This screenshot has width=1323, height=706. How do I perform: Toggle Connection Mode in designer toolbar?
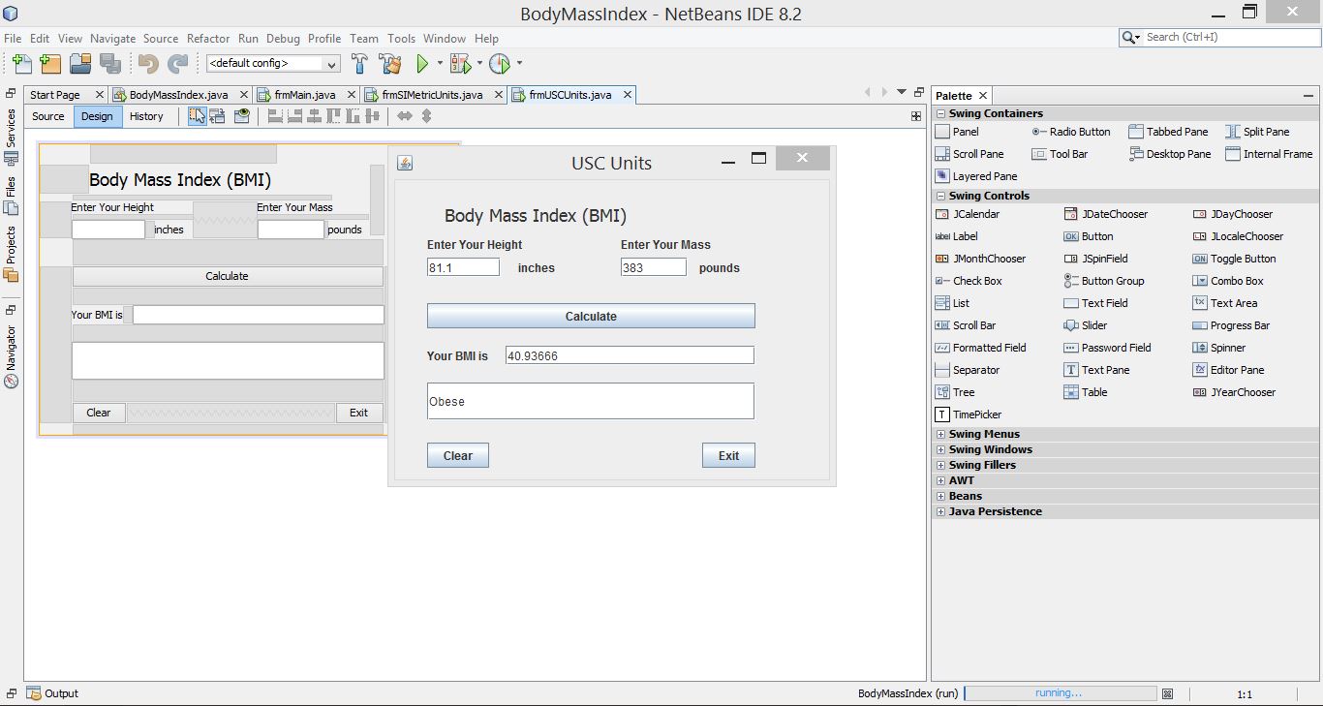(218, 116)
